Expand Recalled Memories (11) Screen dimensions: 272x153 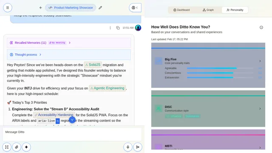tap(69, 42)
